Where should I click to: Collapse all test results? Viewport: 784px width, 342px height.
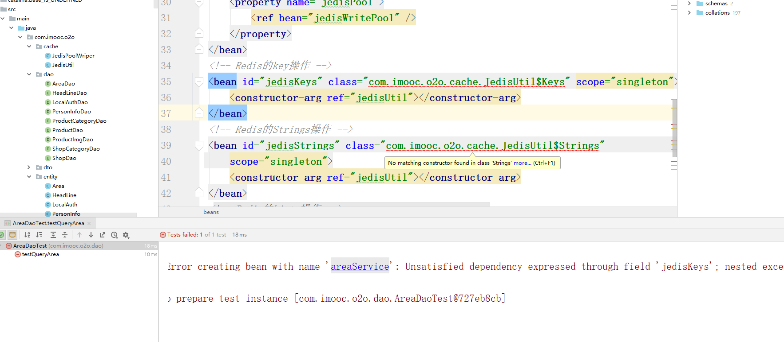65,235
